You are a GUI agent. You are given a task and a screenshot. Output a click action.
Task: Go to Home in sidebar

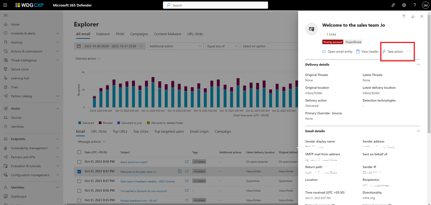click(15, 25)
